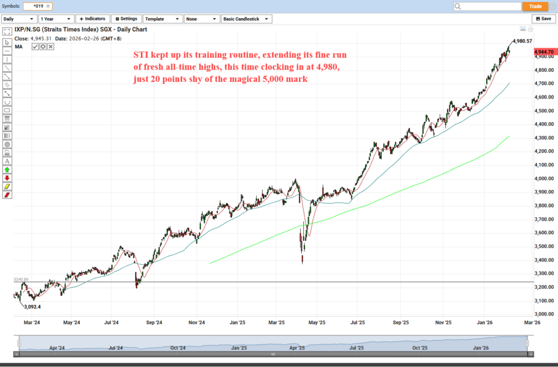The width and height of the screenshot is (558, 367).
Task: Open the Basic Candlestick chart type dropdown
Action: click(246, 19)
